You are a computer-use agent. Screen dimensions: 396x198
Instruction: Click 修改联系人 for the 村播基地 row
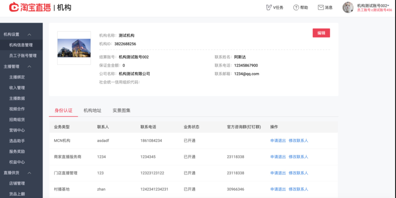tap(298, 189)
